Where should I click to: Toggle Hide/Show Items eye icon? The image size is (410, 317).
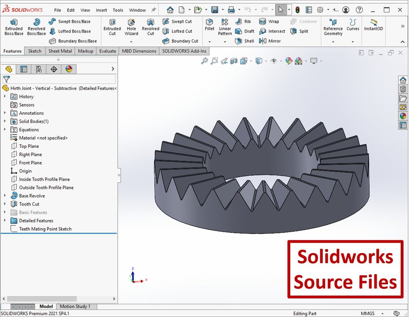click(274, 61)
